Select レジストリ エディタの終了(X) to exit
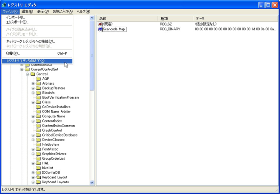Image resolution: width=280 pixels, height=194 pixels. point(37,61)
